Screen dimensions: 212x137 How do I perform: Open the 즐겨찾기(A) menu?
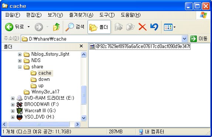[x=81, y=15]
